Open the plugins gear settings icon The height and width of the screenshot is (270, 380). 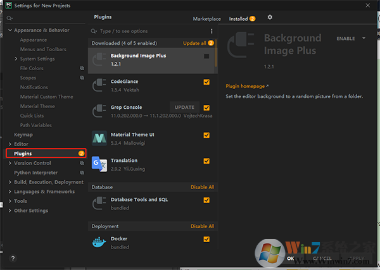[x=270, y=18]
